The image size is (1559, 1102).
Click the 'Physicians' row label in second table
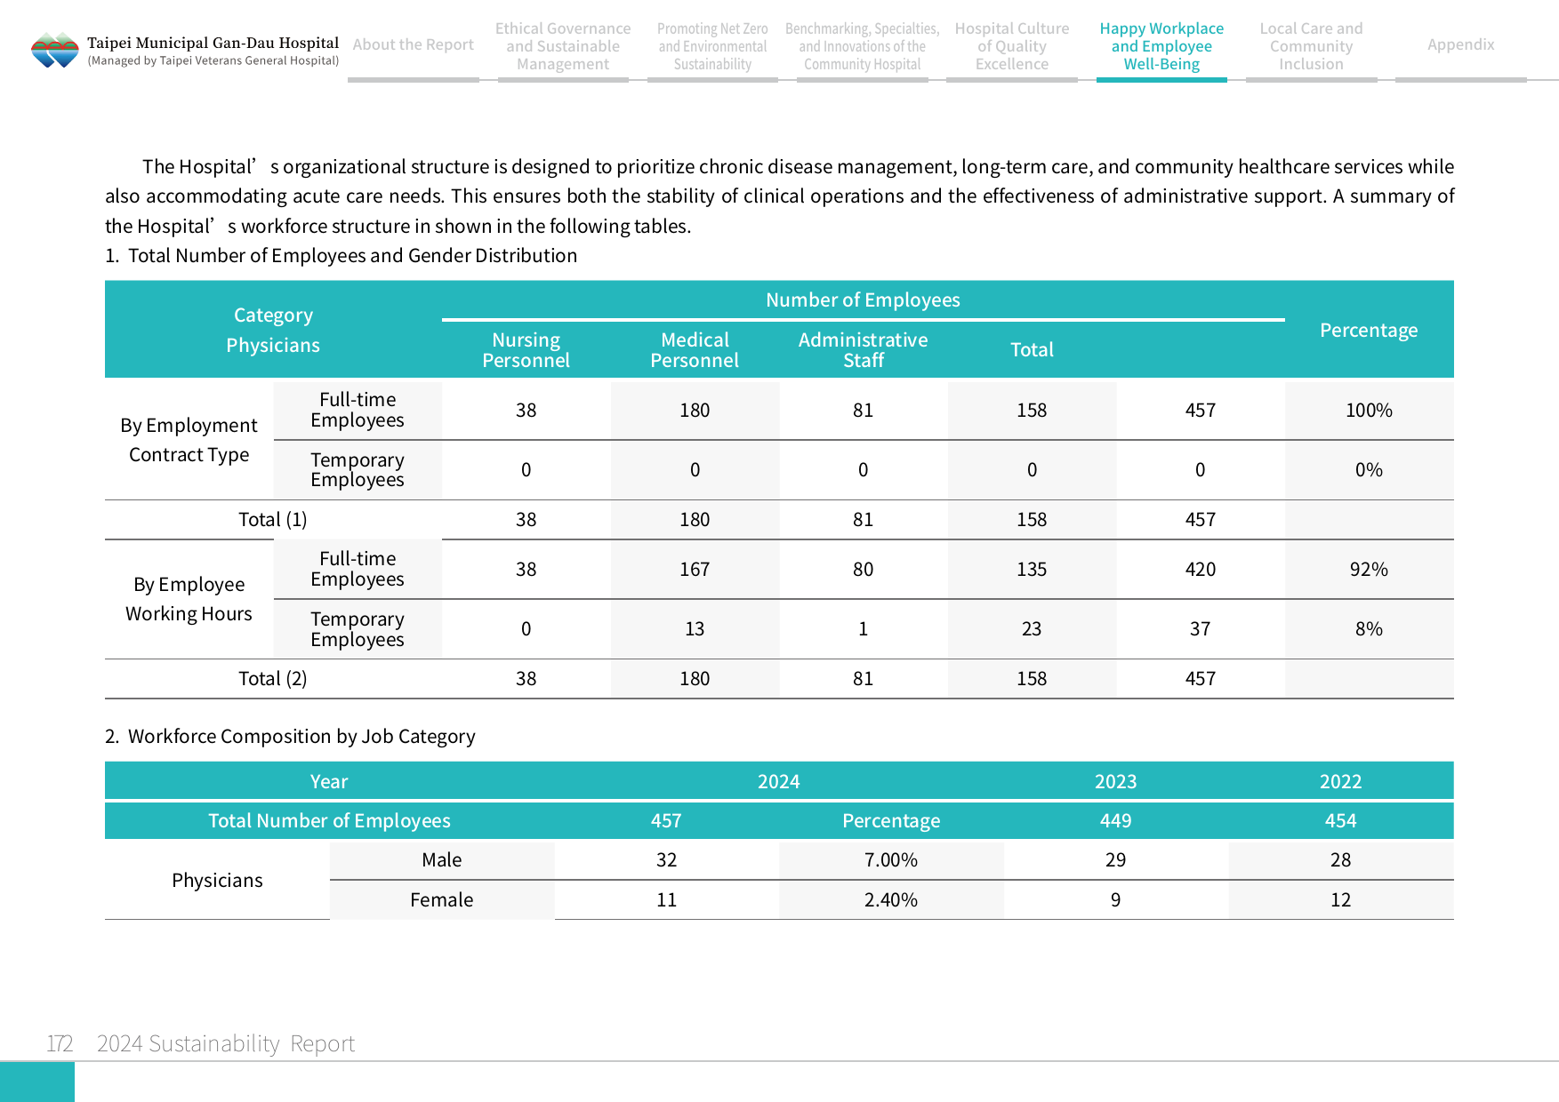pyautogui.click(x=217, y=880)
